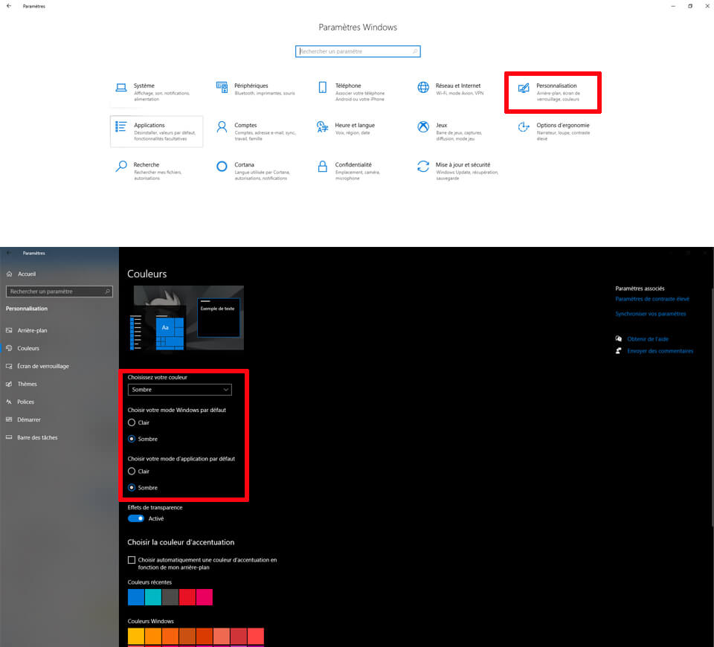The height and width of the screenshot is (647, 714).
Task: Open Téléphone via phone icon
Action: (322, 87)
